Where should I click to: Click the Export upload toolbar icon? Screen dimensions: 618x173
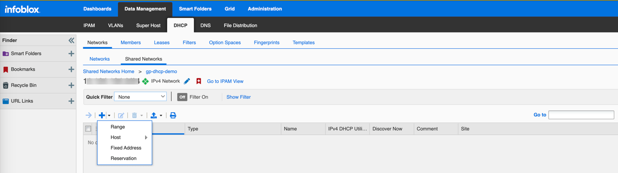click(154, 115)
